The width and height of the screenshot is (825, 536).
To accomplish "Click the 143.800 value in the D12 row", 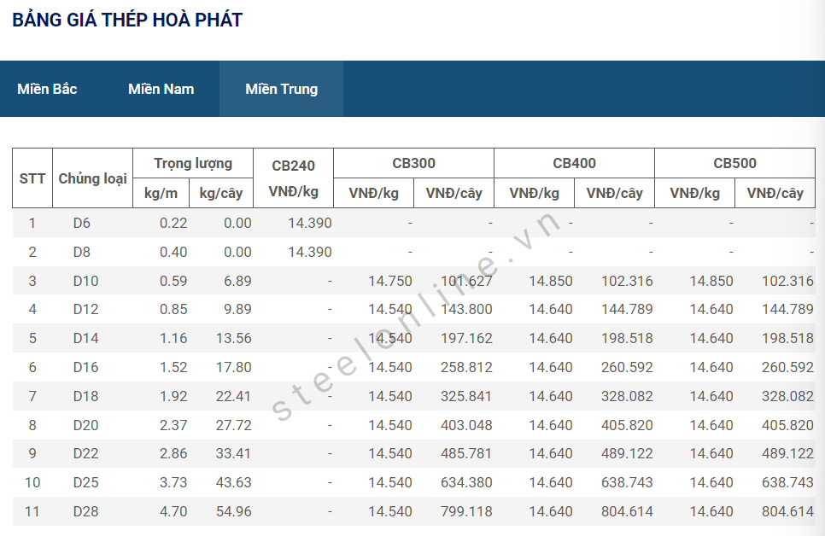I will (466, 309).
